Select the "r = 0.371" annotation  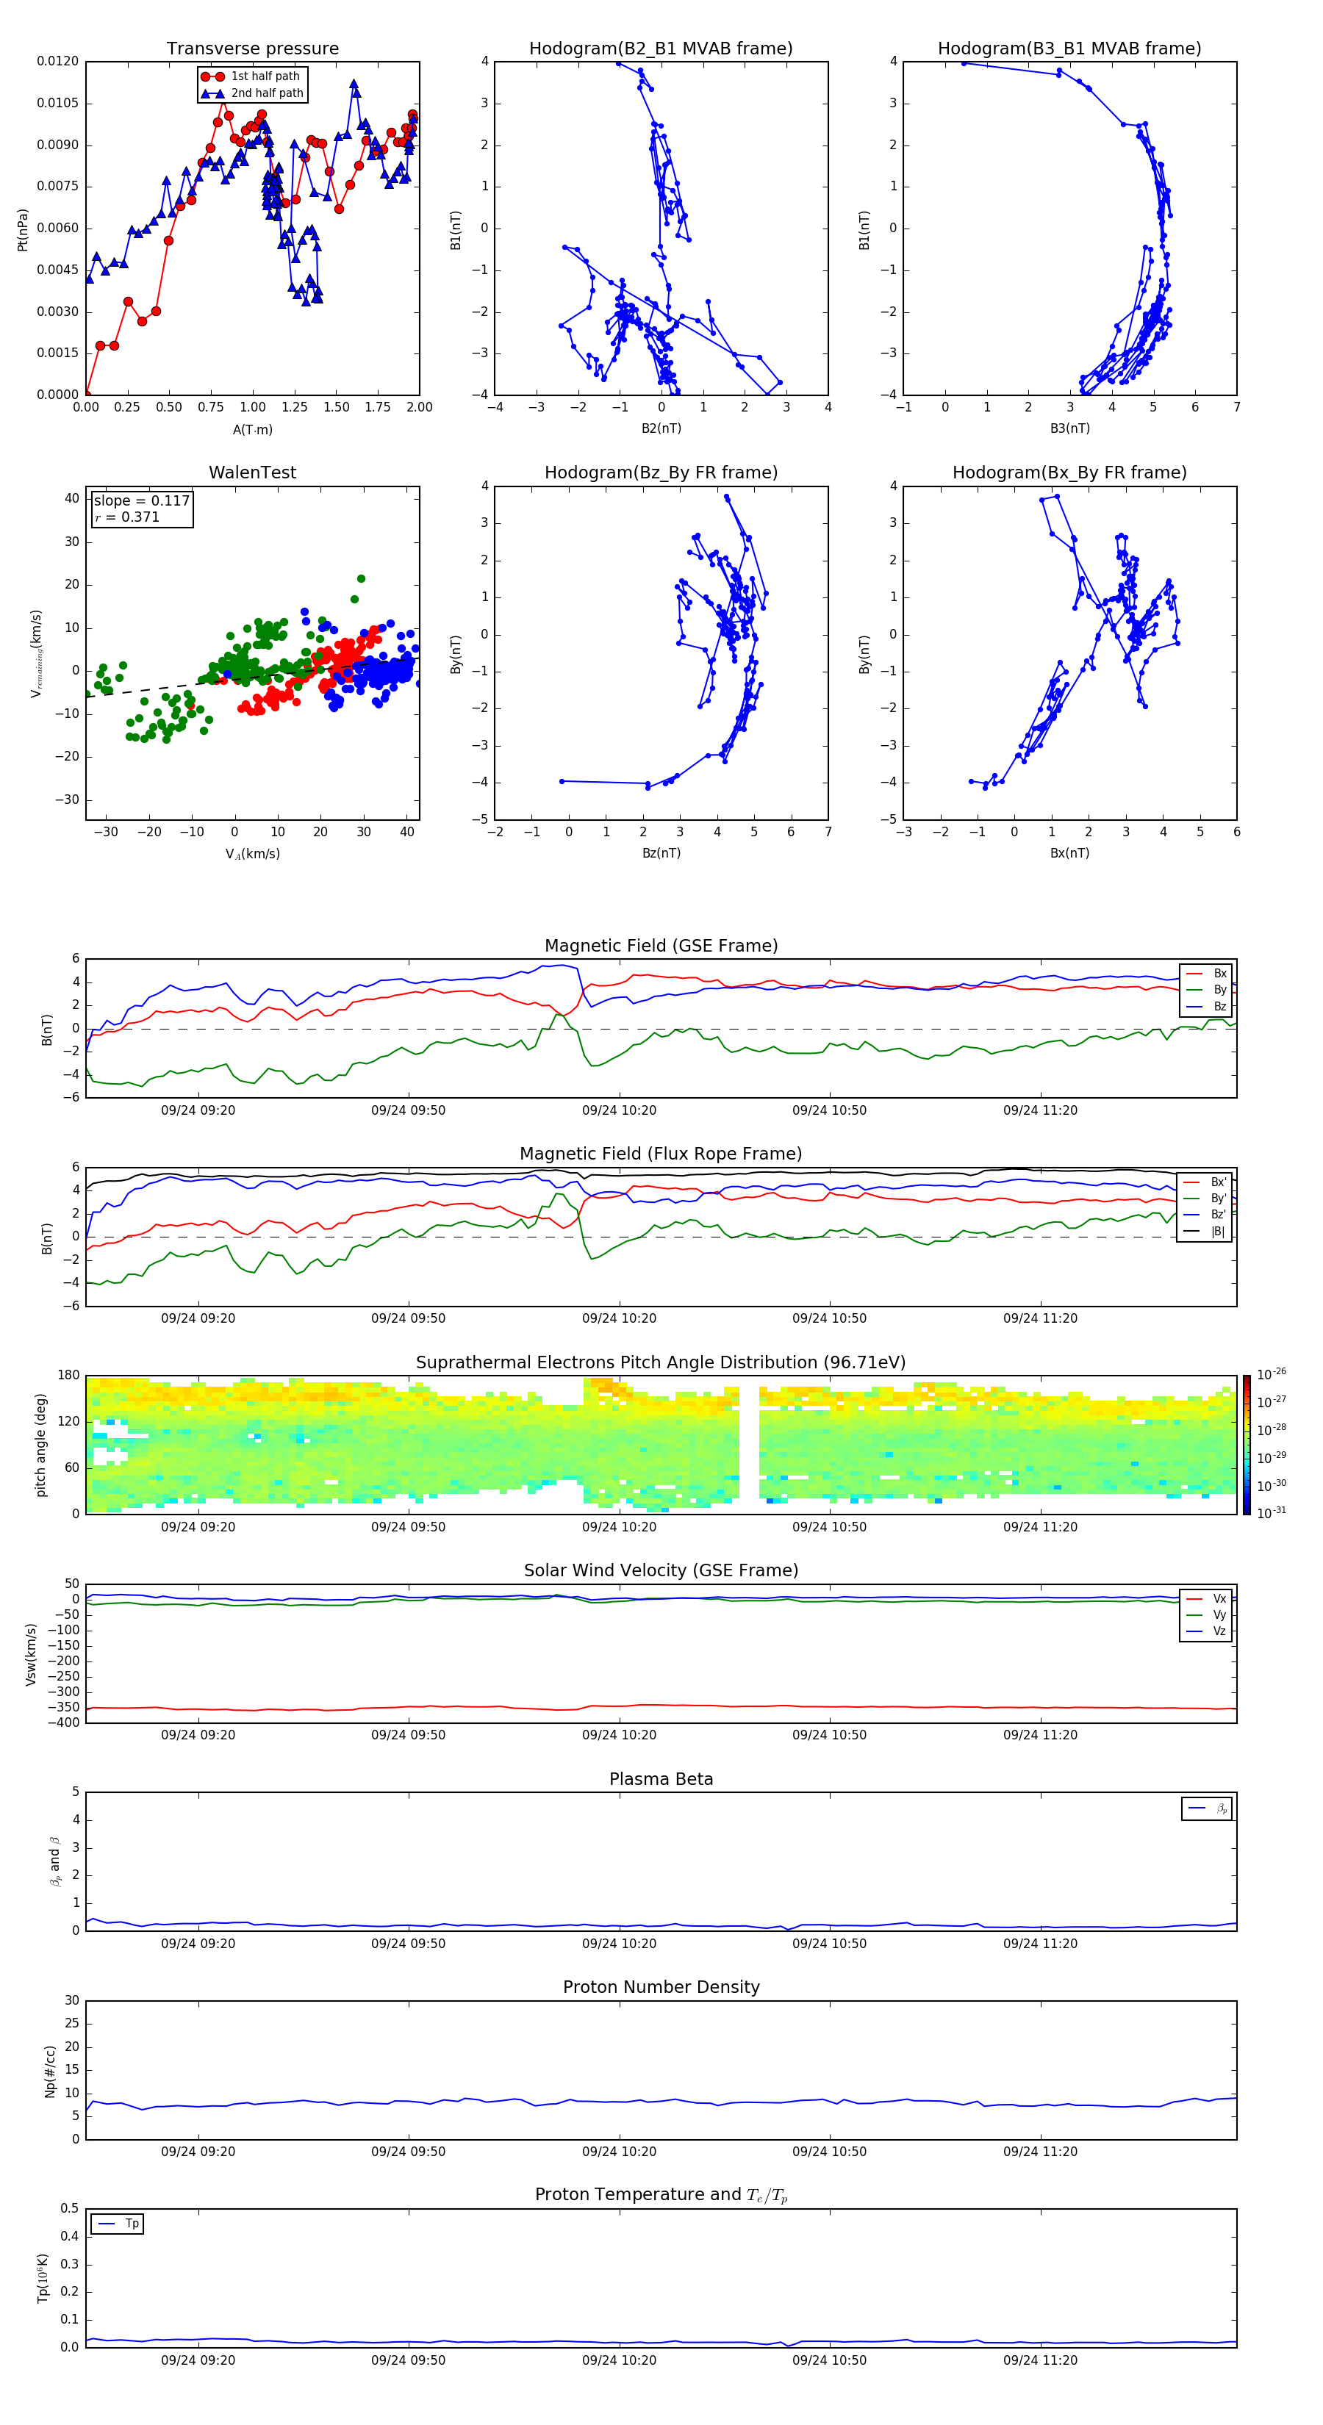pos(127,517)
